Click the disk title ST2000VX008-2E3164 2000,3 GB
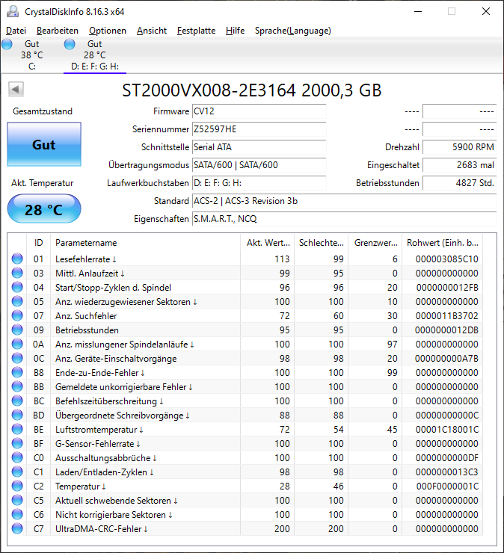 click(252, 90)
